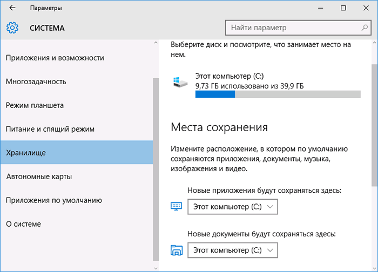Screen dimensions: 378x272
Task: Go to Режим планшета settings
Action: (35, 105)
